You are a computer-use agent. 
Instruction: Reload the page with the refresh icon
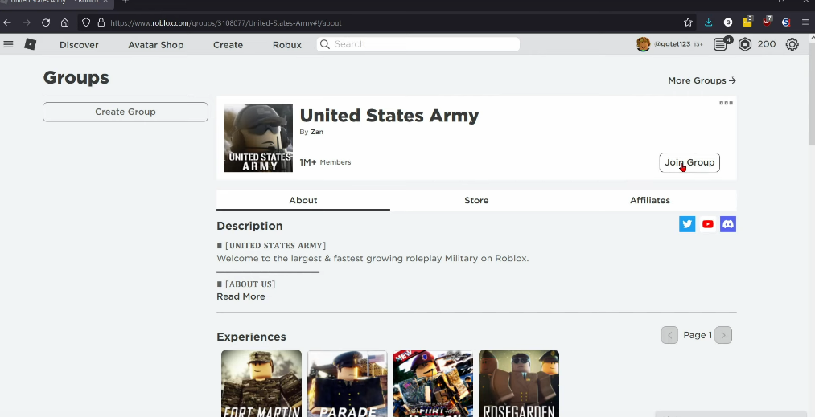(x=46, y=22)
